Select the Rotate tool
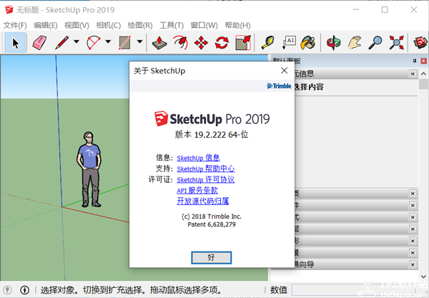Image resolution: width=429 pixels, height=298 pixels. pos(222,43)
